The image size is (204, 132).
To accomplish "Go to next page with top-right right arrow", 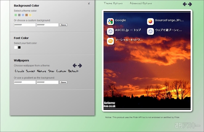I will 190,4.
